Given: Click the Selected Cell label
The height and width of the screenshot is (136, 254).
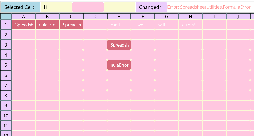Looking at the screenshot, I should [x=20, y=7].
